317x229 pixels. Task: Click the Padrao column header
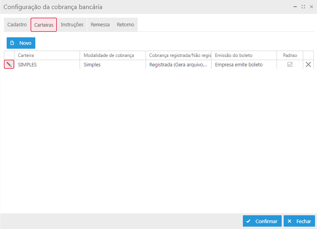(290, 55)
